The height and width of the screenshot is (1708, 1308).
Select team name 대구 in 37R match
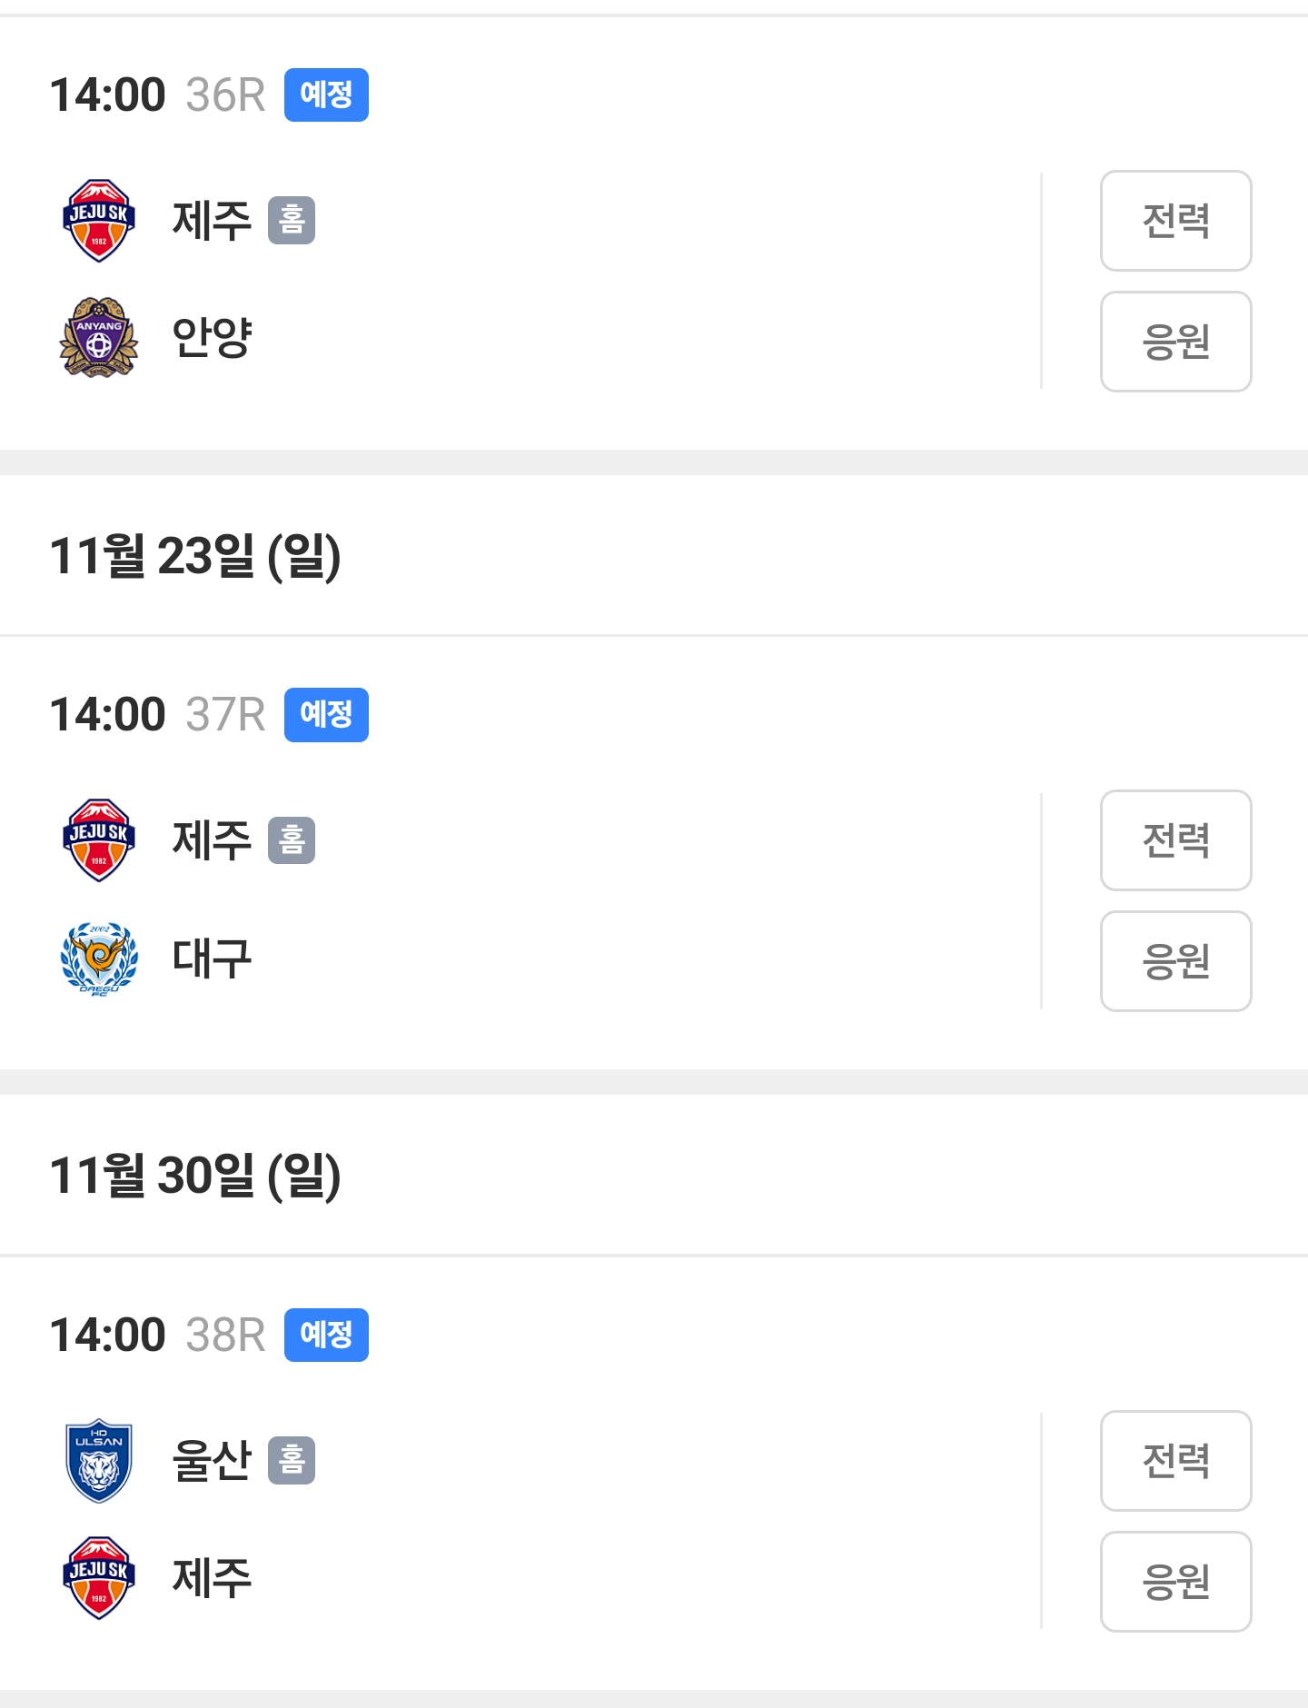[x=212, y=958]
